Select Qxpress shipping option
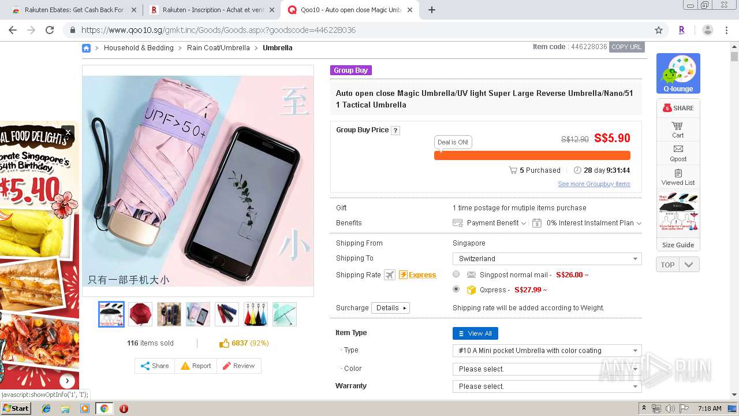The image size is (739, 416). 456,289
